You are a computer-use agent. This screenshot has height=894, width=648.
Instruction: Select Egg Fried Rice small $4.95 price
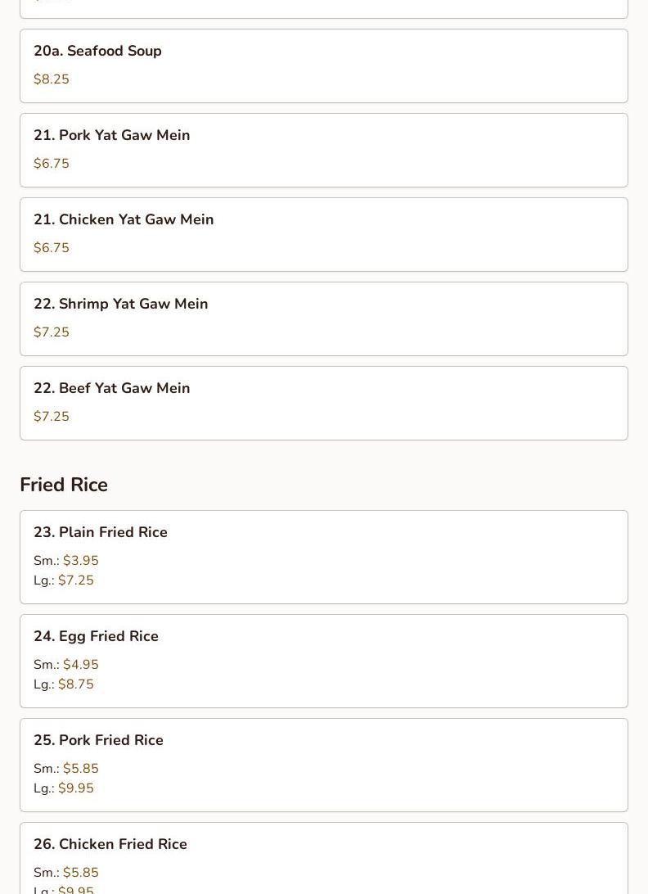tap(81, 665)
